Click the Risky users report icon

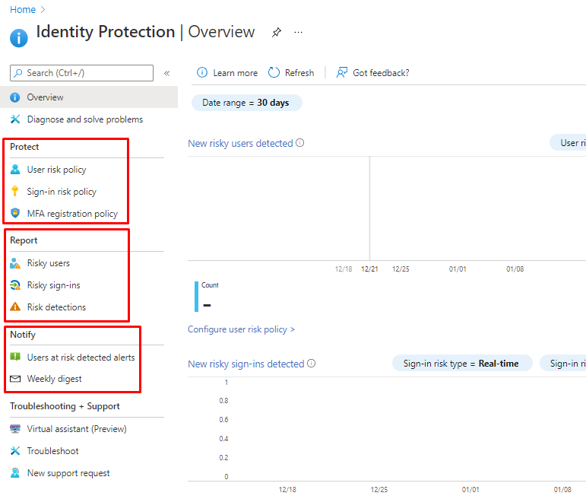[15, 263]
